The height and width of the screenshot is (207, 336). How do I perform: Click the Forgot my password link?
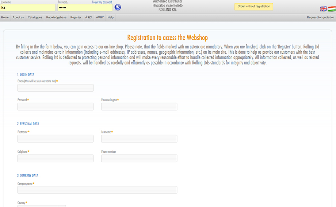[102, 2]
